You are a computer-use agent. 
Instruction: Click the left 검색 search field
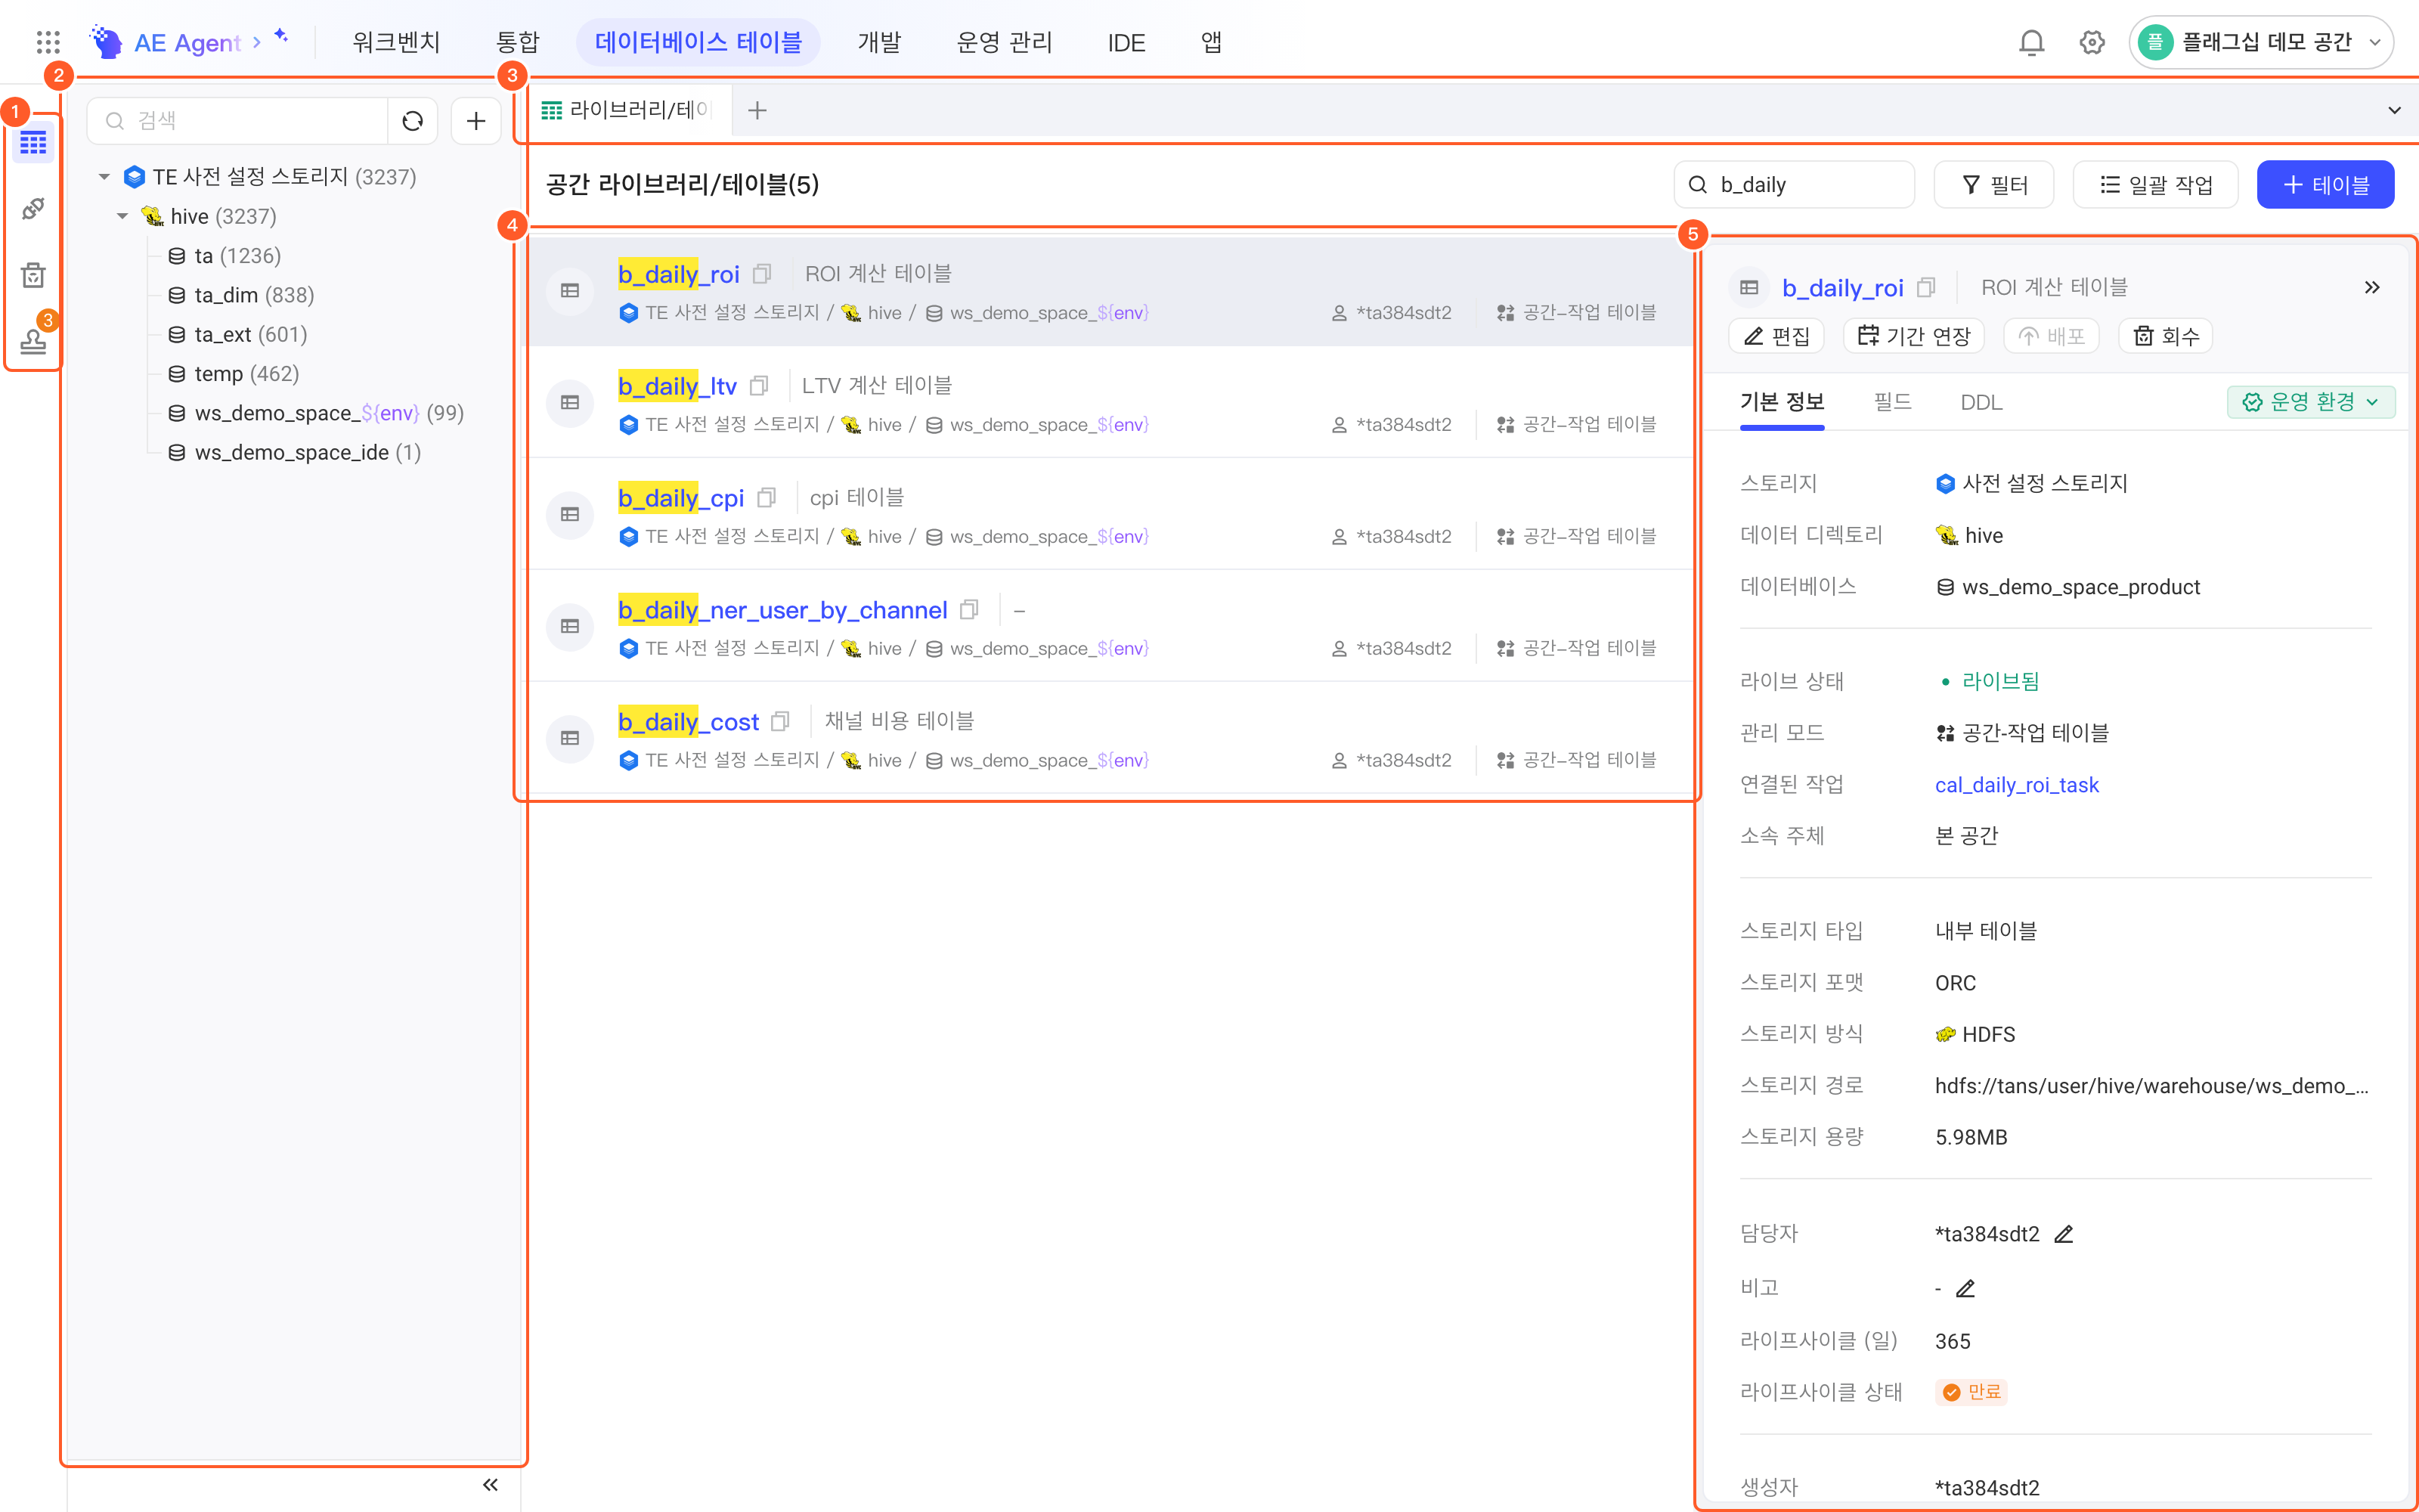coord(238,121)
